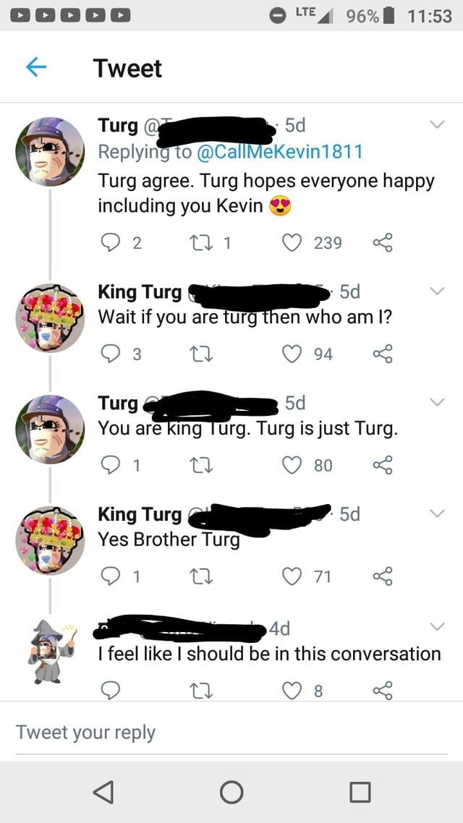Screen dimensions: 463x823
Task: Click the reply icon showing 3 replies
Action: click(110, 354)
